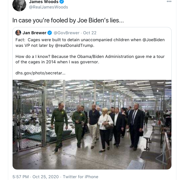
Task: Click the verified badge beside James Woods
Action: point(62,2)
